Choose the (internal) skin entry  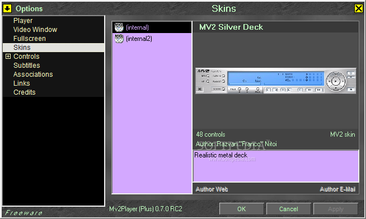pyautogui.click(x=152, y=27)
